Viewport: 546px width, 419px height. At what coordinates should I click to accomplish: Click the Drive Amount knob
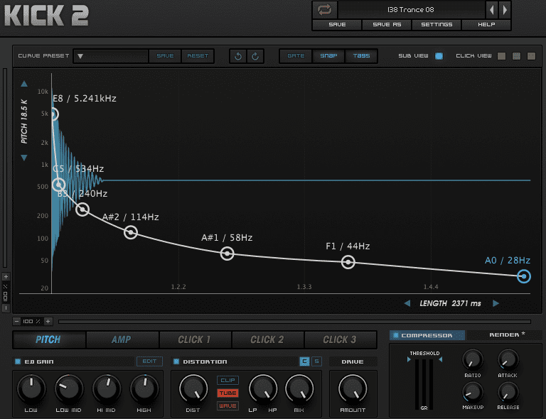(x=353, y=388)
